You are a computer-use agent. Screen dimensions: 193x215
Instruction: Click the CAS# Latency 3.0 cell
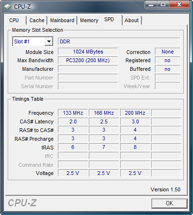135,121
